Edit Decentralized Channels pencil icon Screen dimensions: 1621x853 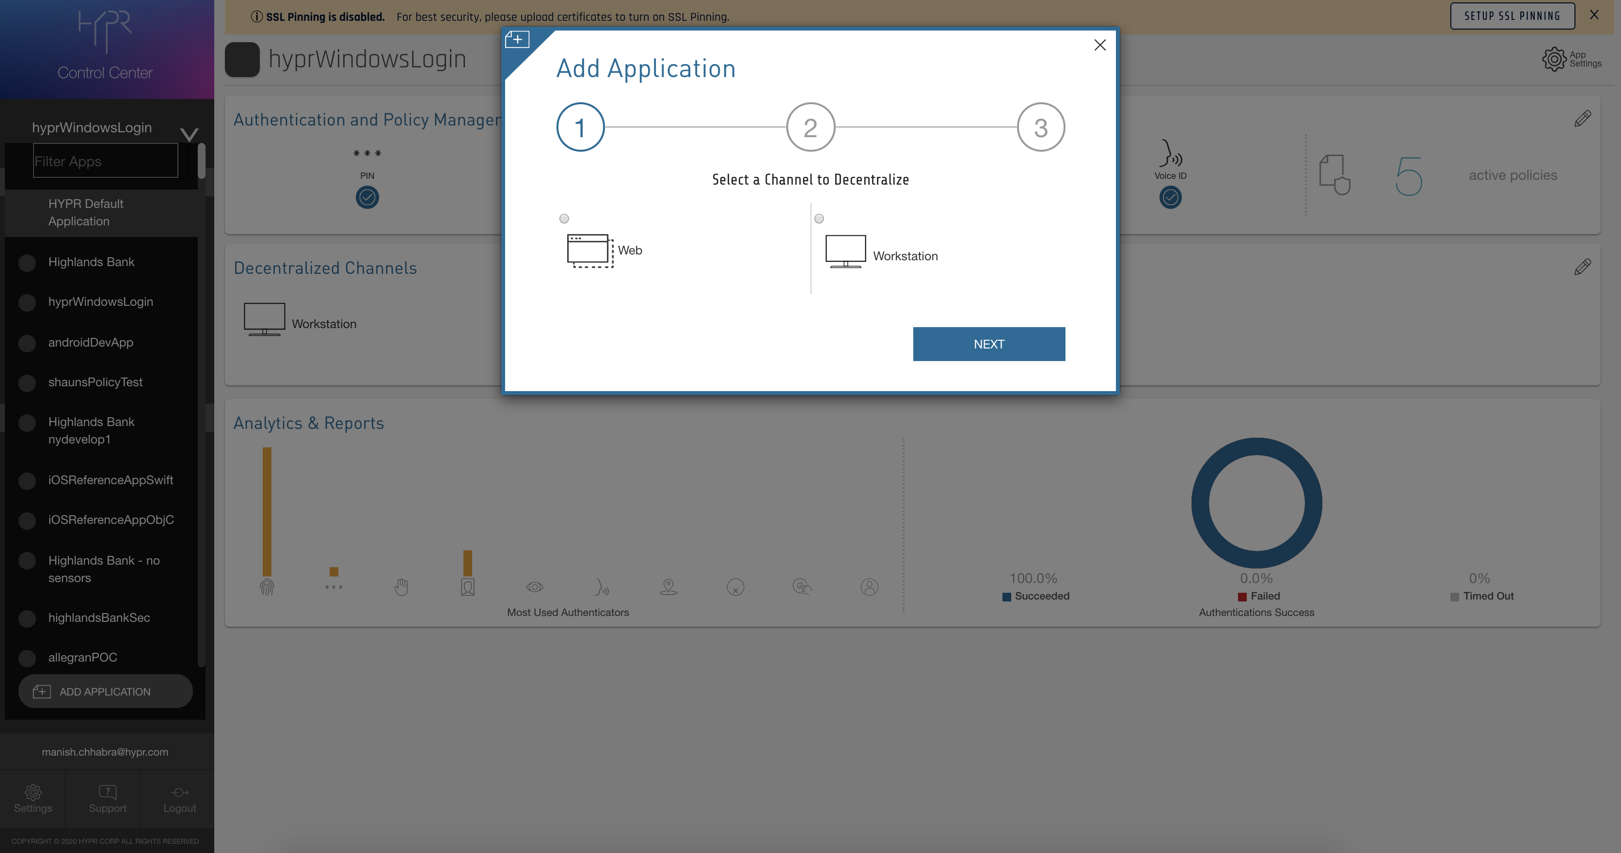pos(1582,267)
